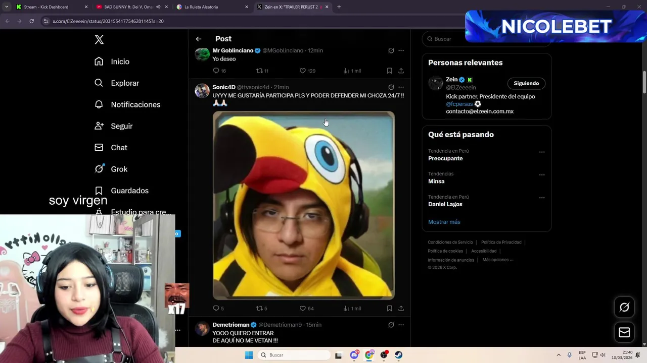Image resolution: width=647 pixels, height=363 pixels.
Task: Open Guardados bookmarks in the sidebar
Action: pos(122,191)
